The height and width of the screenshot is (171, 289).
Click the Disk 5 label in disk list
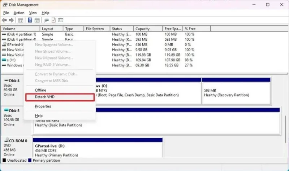click(14, 111)
